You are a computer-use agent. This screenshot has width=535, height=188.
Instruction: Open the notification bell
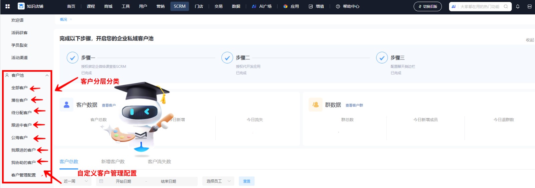[x=518, y=6]
